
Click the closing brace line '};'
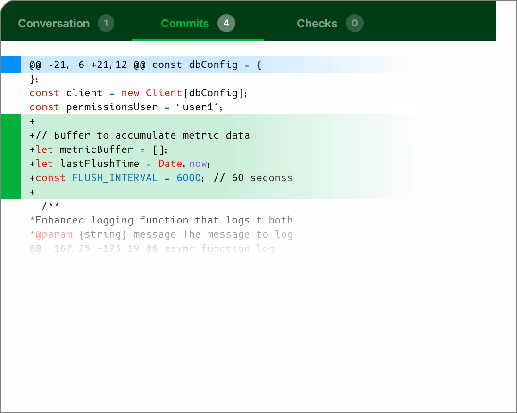click(34, 79)
